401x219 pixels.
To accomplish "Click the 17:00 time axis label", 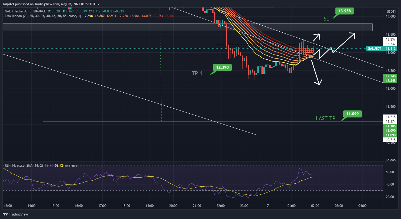I will click(102, 206).
